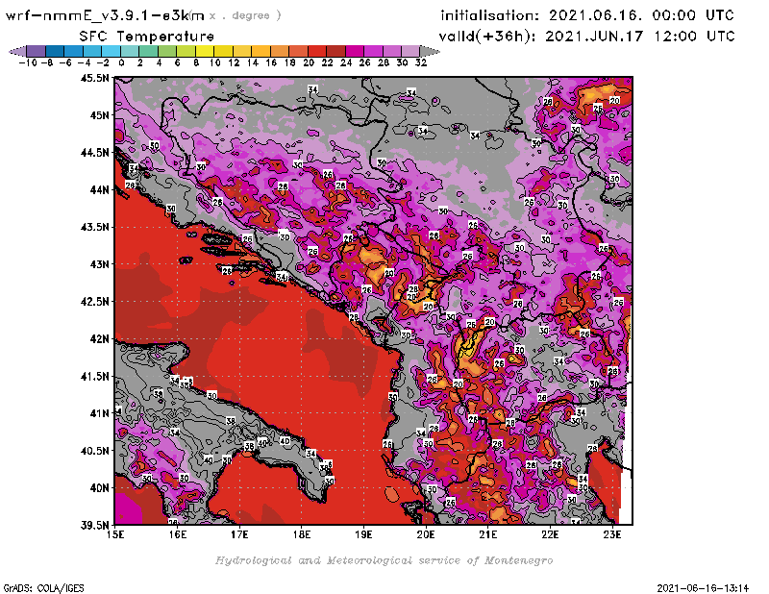Click the grey above-32 arrow on legend
Screen dimensions: 769x594
coord(429,51)
